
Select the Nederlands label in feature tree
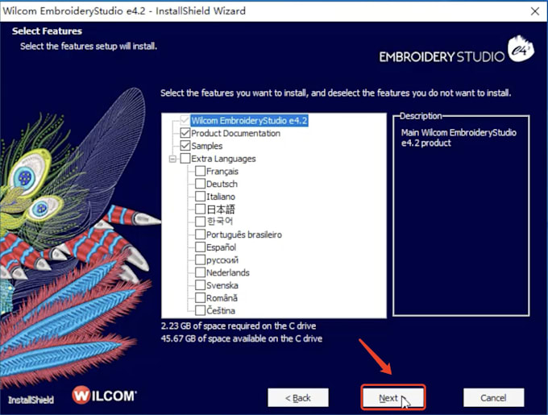pyautogui.click(x=228, y=273)
